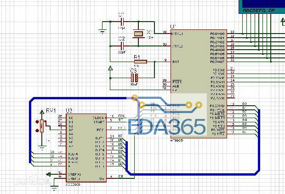This screenshot has height=194, width=285.
Task: Select the RV1 potentiometer body
Action: click(x=42, y=126)
